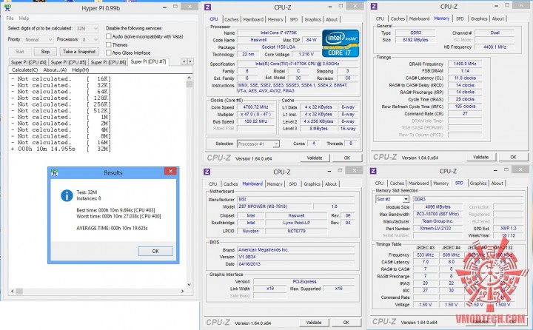
Task: Close the Results dialog with the red X
Action: point(170,171)
